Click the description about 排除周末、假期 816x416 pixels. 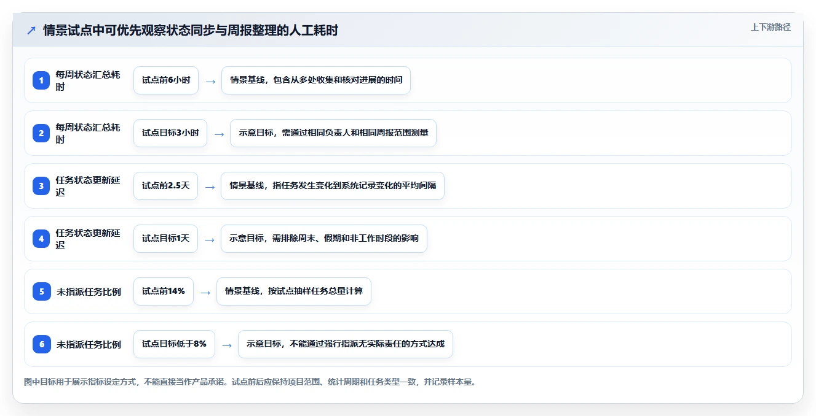click(324, 239)
